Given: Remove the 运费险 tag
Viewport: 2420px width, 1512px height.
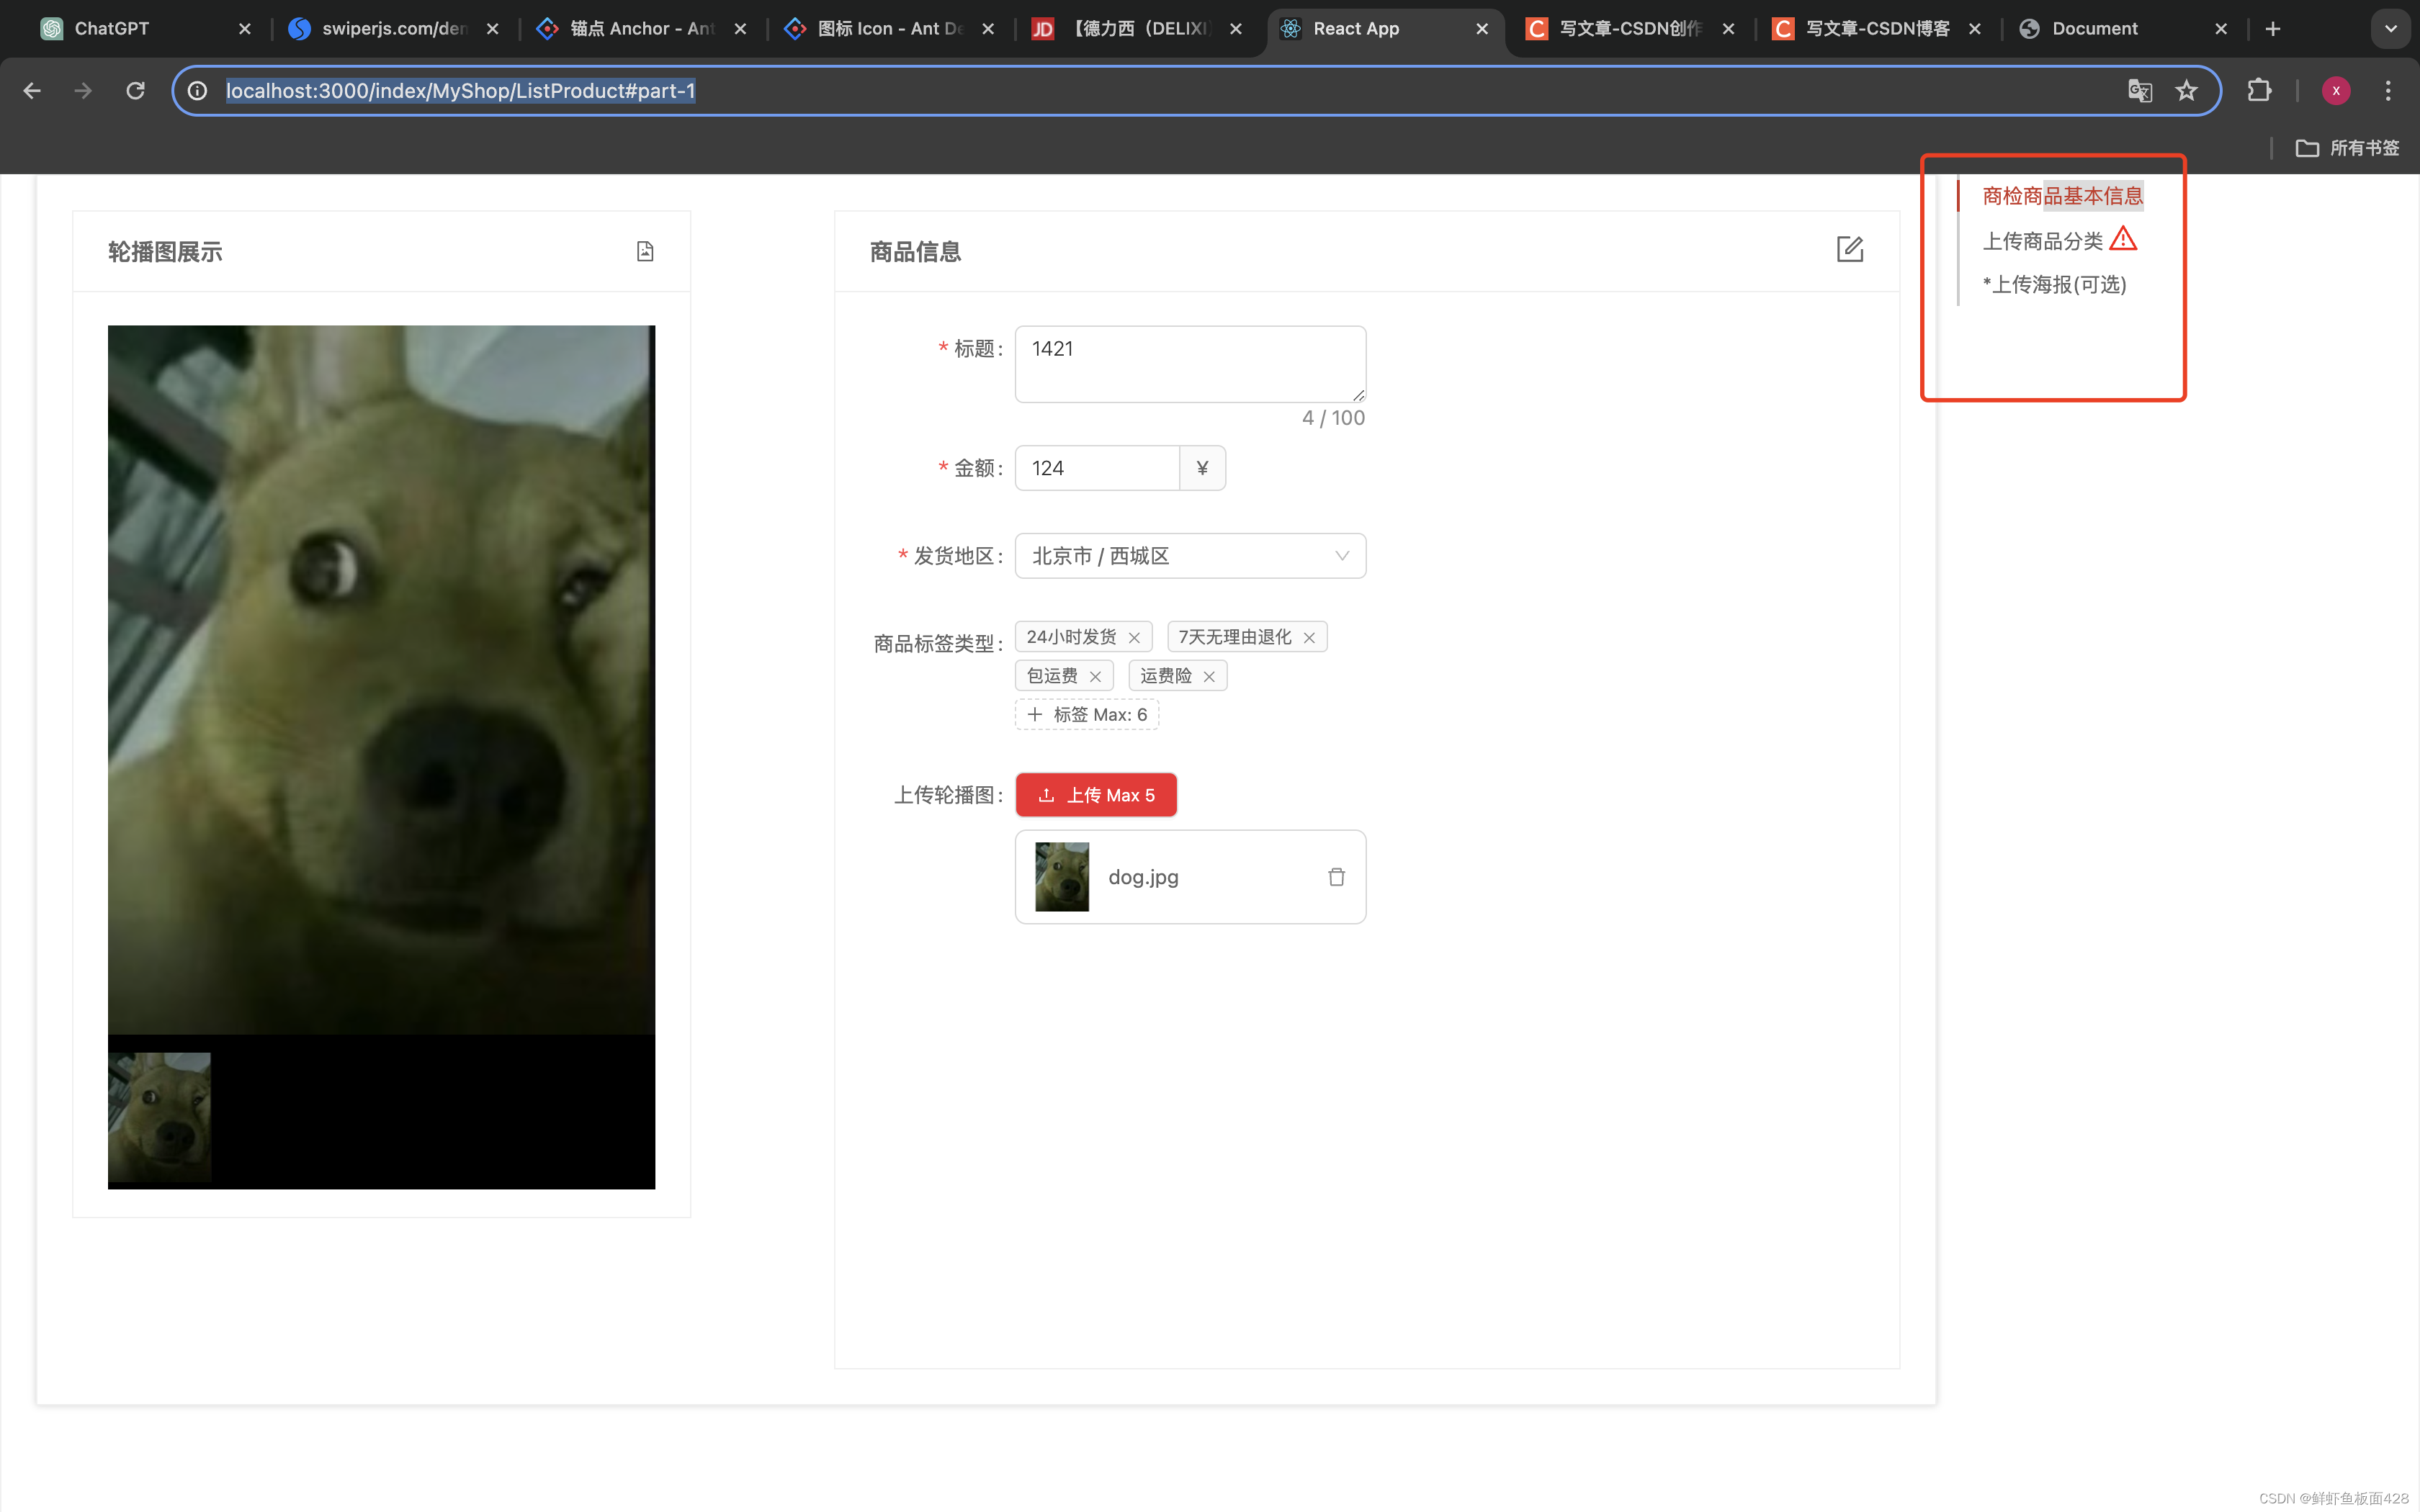Looking at the screenshot, I should tap(1209, 676).
